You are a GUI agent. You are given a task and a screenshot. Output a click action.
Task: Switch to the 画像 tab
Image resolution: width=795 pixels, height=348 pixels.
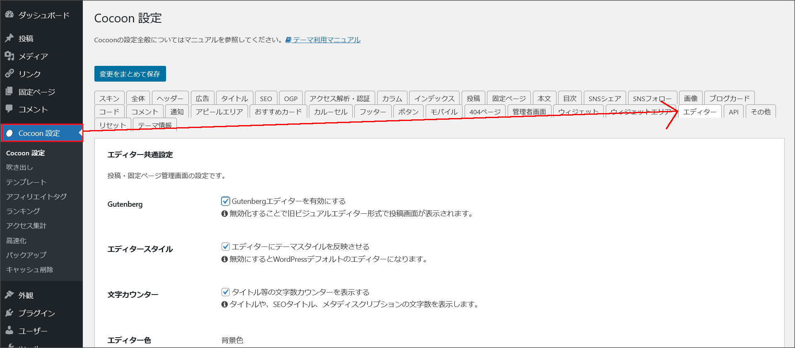(691, 98)
